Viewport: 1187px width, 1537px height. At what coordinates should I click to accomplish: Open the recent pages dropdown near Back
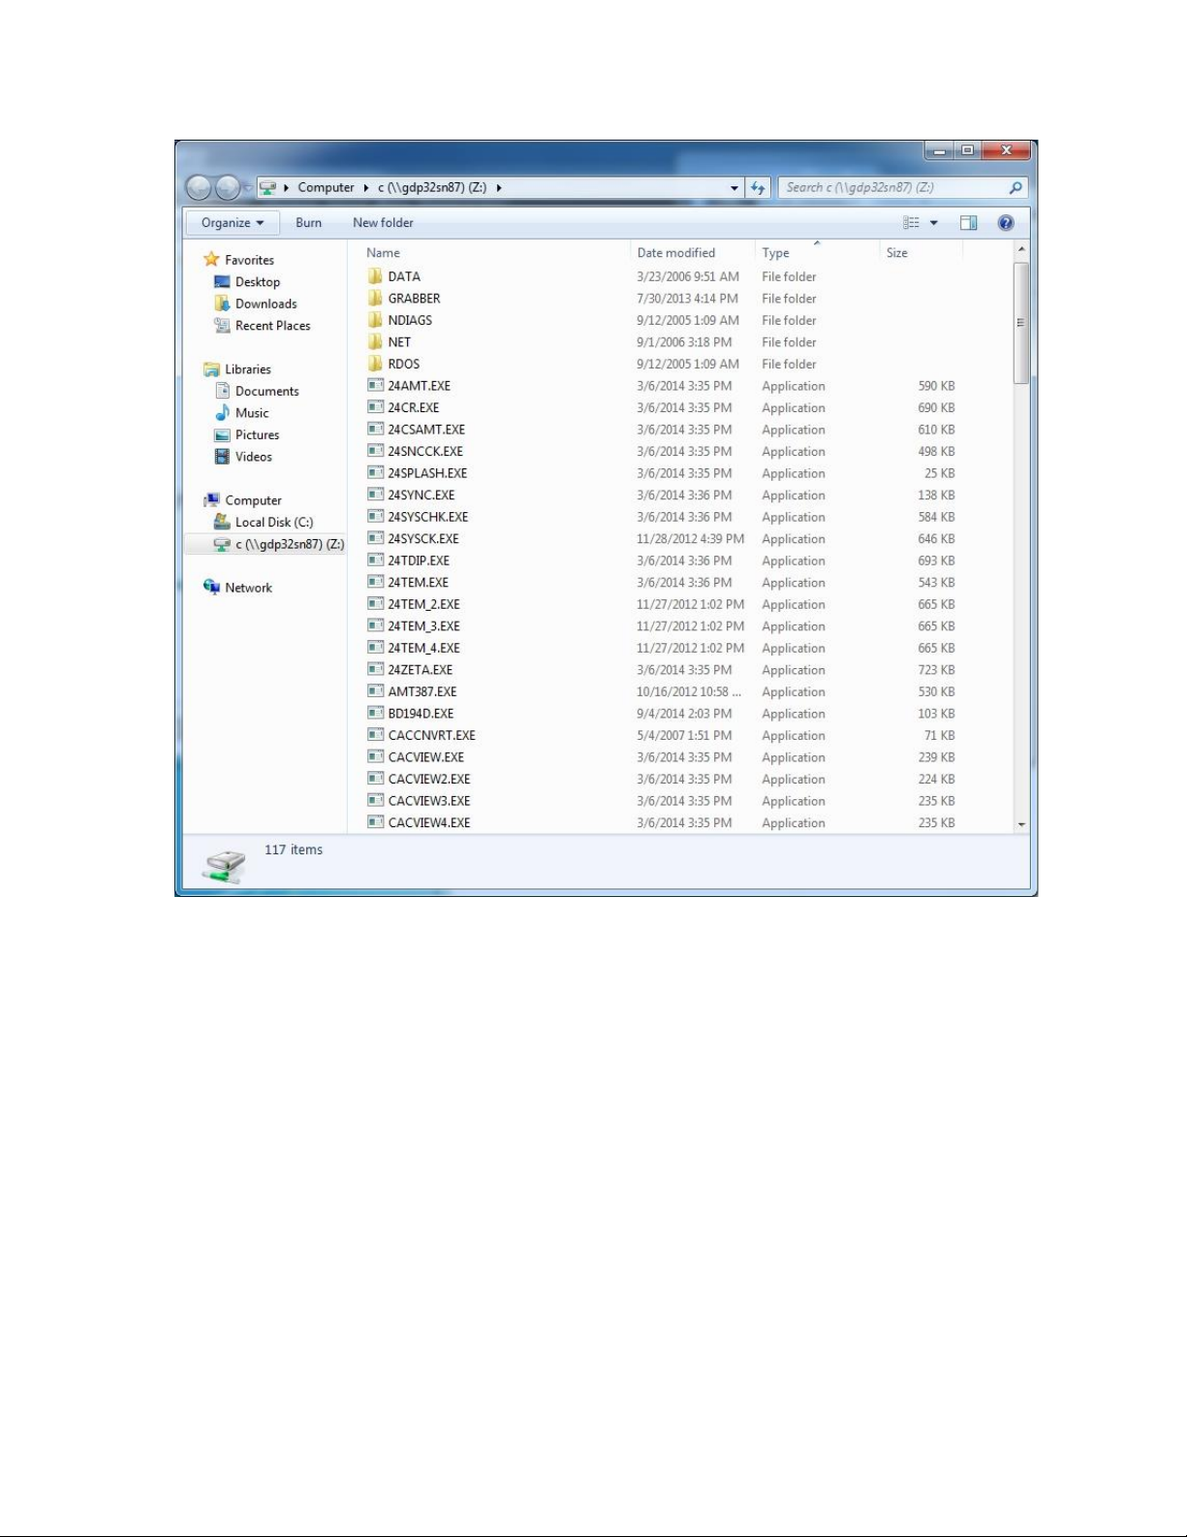click(248, 188)
